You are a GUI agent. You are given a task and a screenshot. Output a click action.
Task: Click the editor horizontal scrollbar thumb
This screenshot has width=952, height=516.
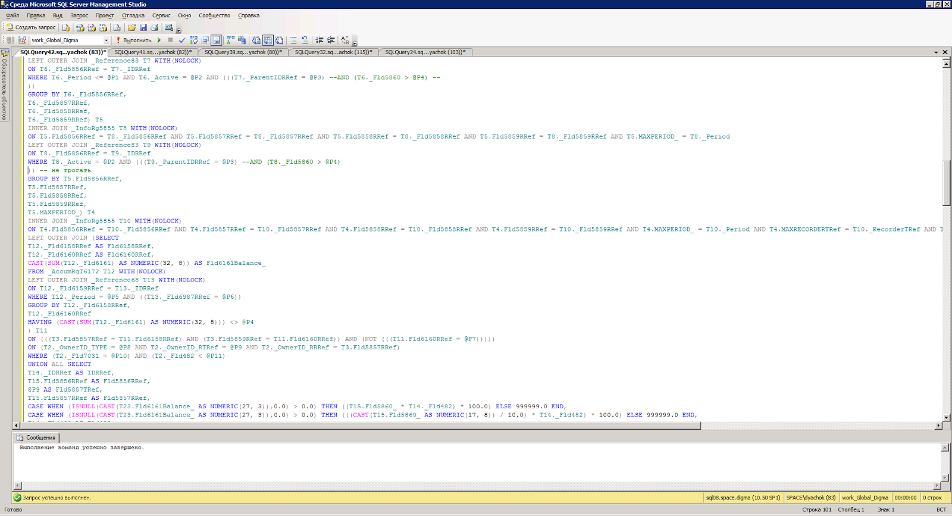pos(361,426)
